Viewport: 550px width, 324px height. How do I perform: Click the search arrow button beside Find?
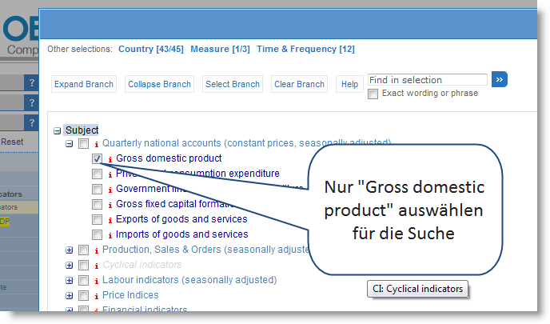500,79
